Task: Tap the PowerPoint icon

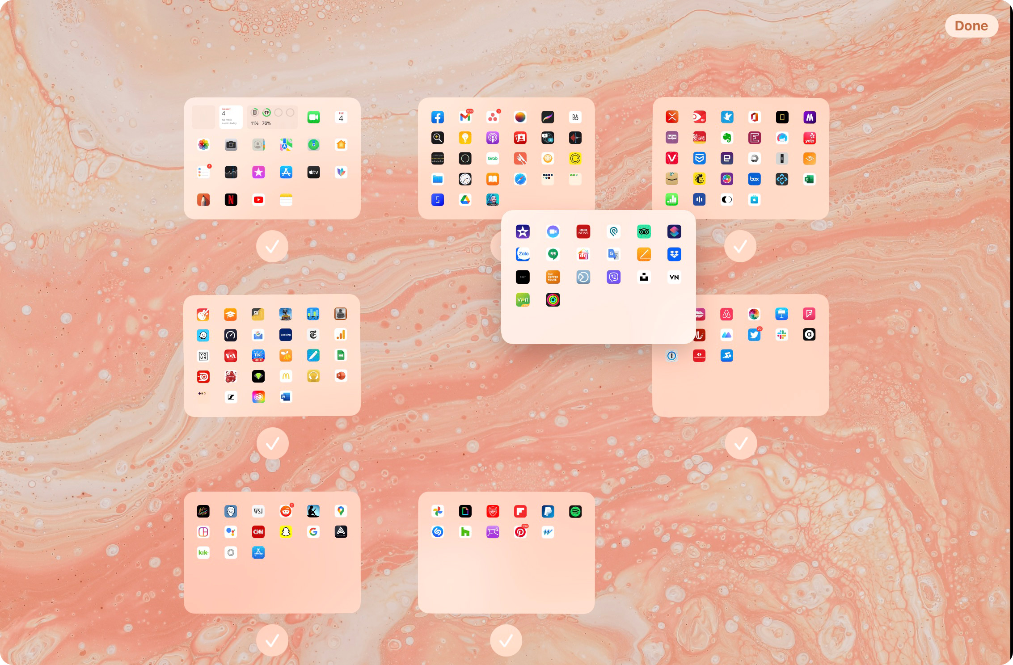Action: tap(341, 376)
